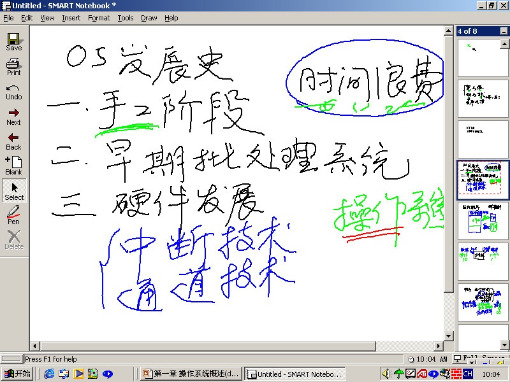Open the Format menu
Image resolution: width=510 pixels, height=382 pixels.
point(99,18)
